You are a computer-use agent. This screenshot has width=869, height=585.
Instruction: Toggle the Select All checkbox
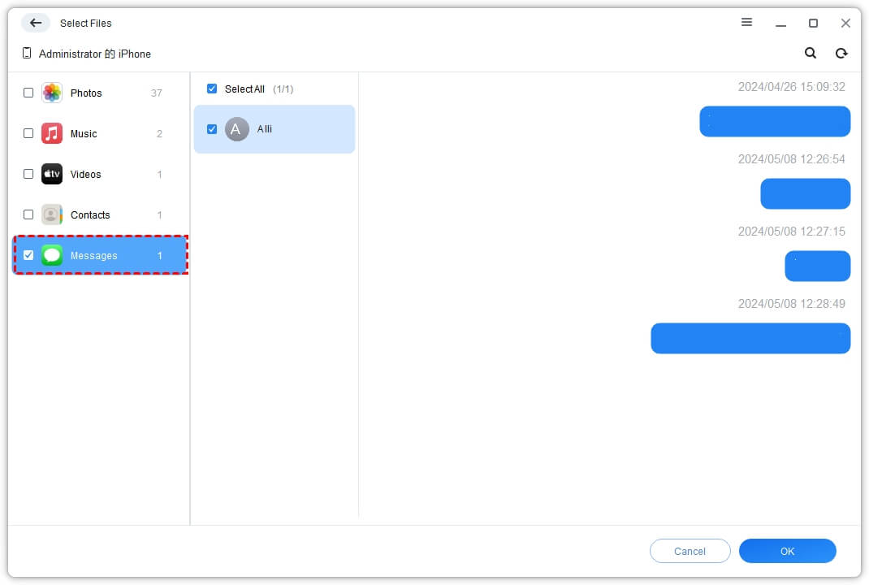[x=212, y=89]
